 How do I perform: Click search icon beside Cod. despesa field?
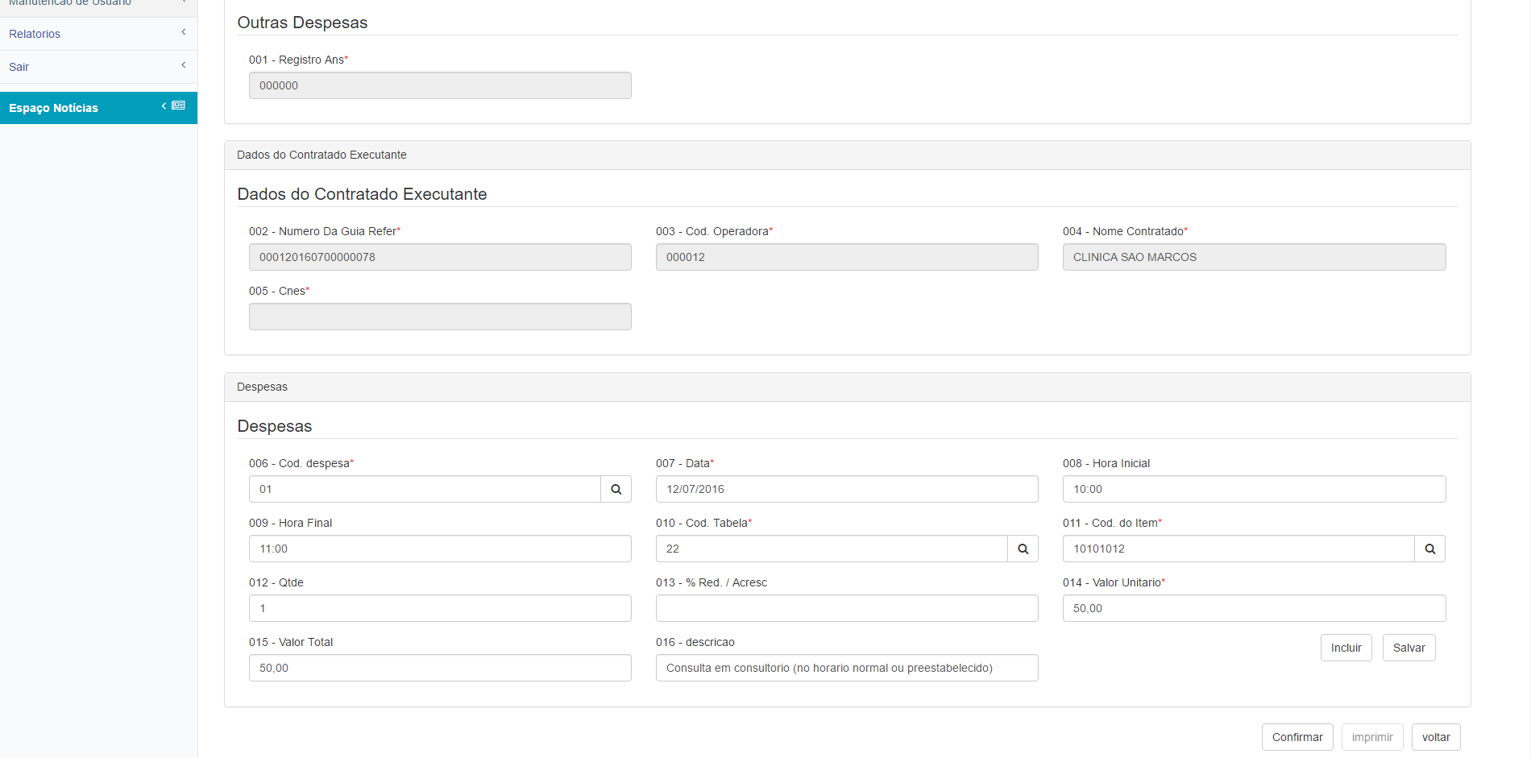click(616, 489)
